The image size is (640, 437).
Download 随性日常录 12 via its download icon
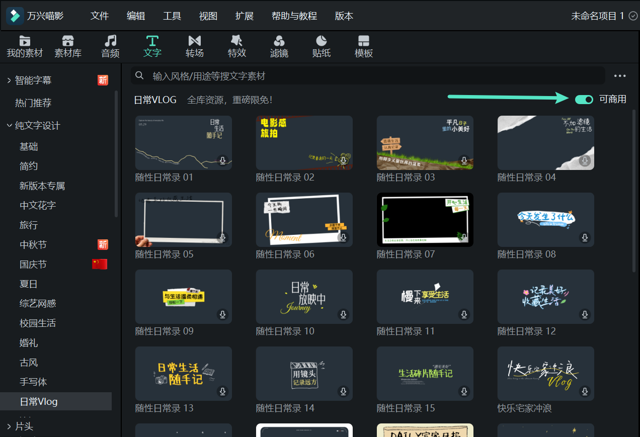pyautogui.click(x=585, y=314)
